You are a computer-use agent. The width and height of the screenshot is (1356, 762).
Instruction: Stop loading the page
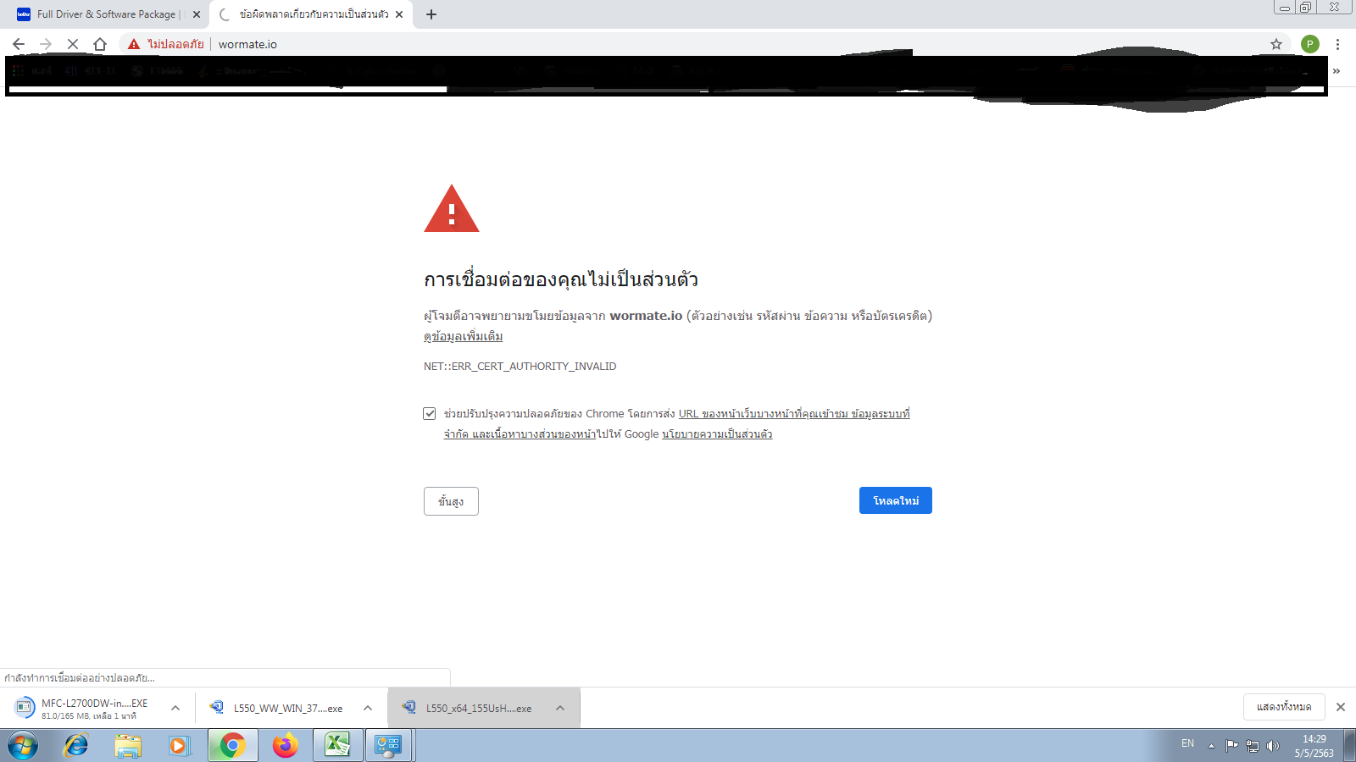pyautogui.click(x=73, y=44)
